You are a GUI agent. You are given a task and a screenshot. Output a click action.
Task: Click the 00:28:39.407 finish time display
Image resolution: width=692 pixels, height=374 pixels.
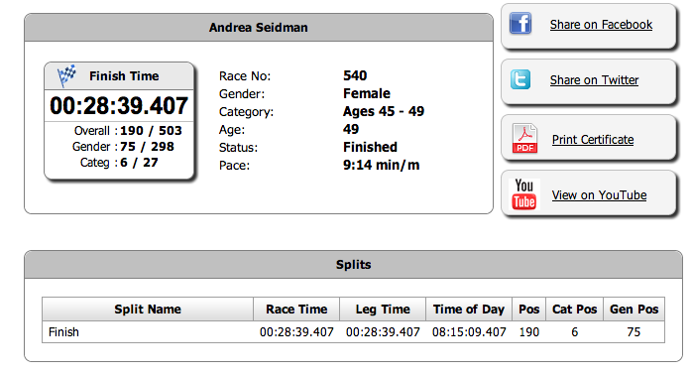pos(119,106)
